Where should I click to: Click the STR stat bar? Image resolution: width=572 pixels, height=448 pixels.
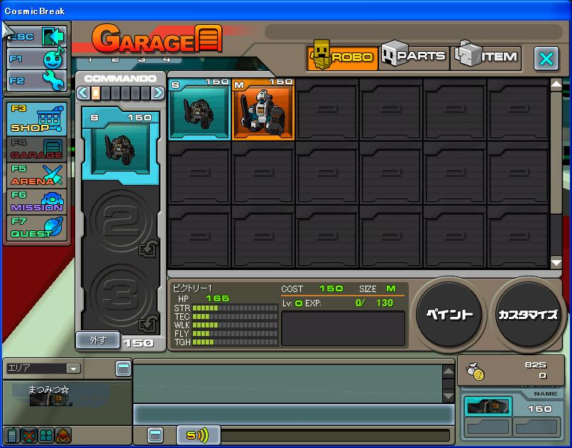click(x=236, y=308)
